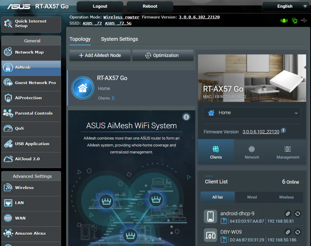Select the RT-AX57 Go topology node card

[131, 88]
